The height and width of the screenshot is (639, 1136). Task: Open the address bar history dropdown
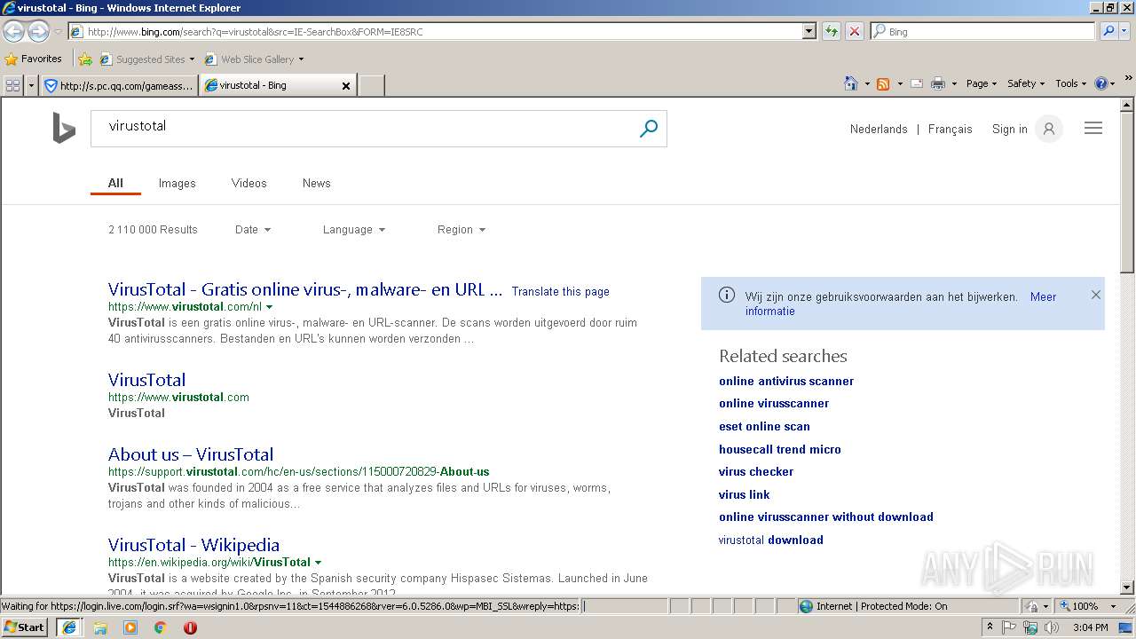[809, 31]
